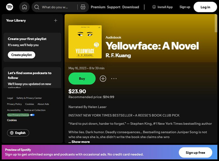This screenshot has height=161, width=219.
Task: Click the 'Yellowface: A Novel' title
Action: 152,46
